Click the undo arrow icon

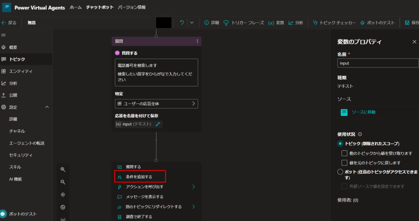(182, 23)
